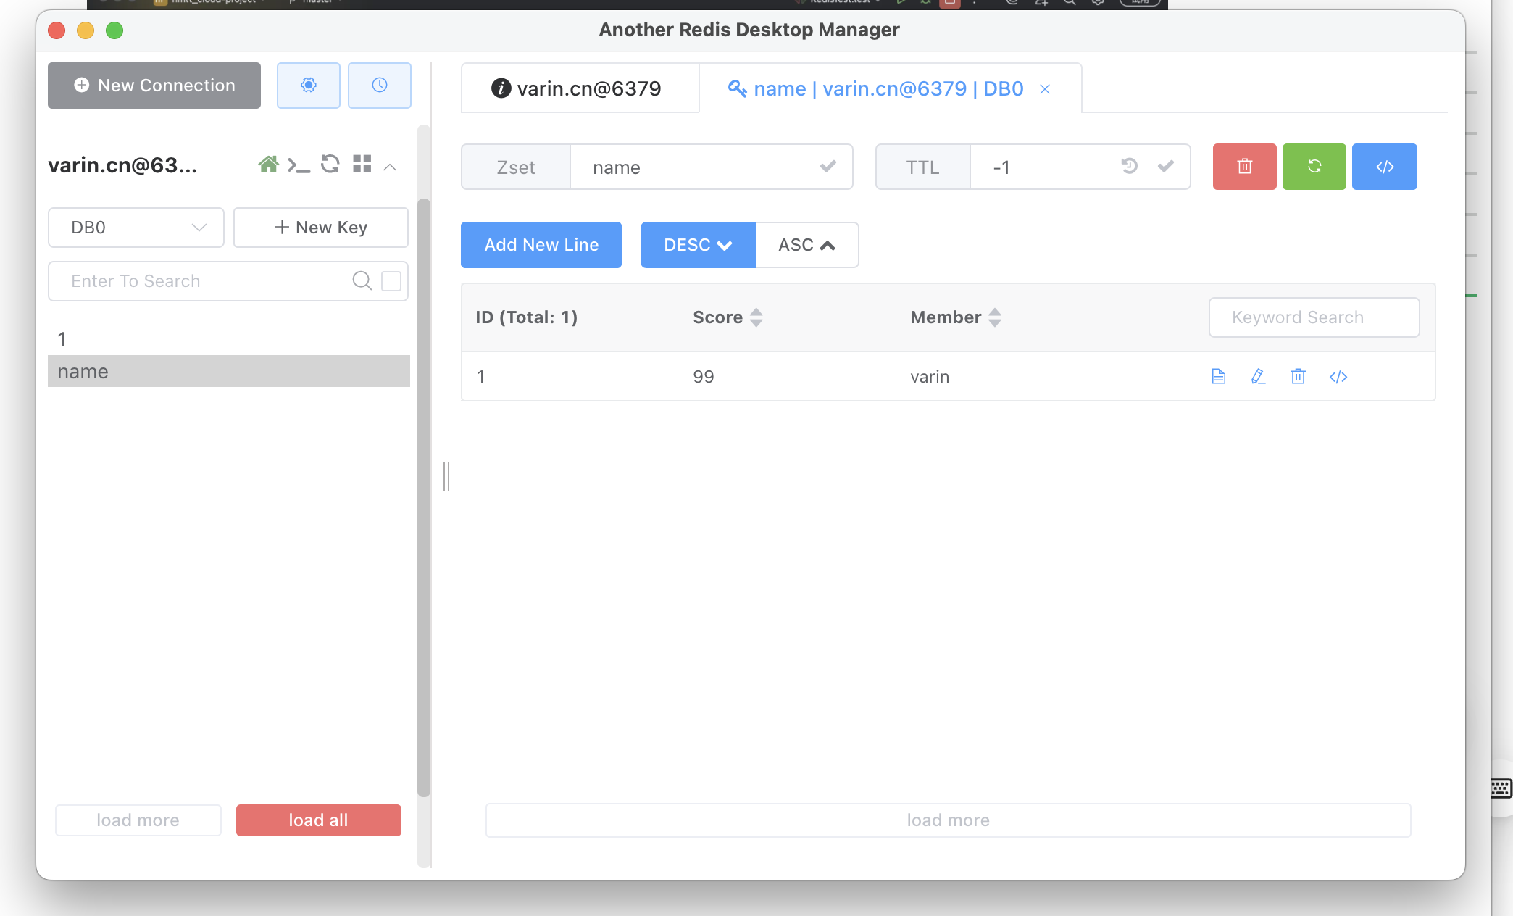Open the settings gear button

308,86
